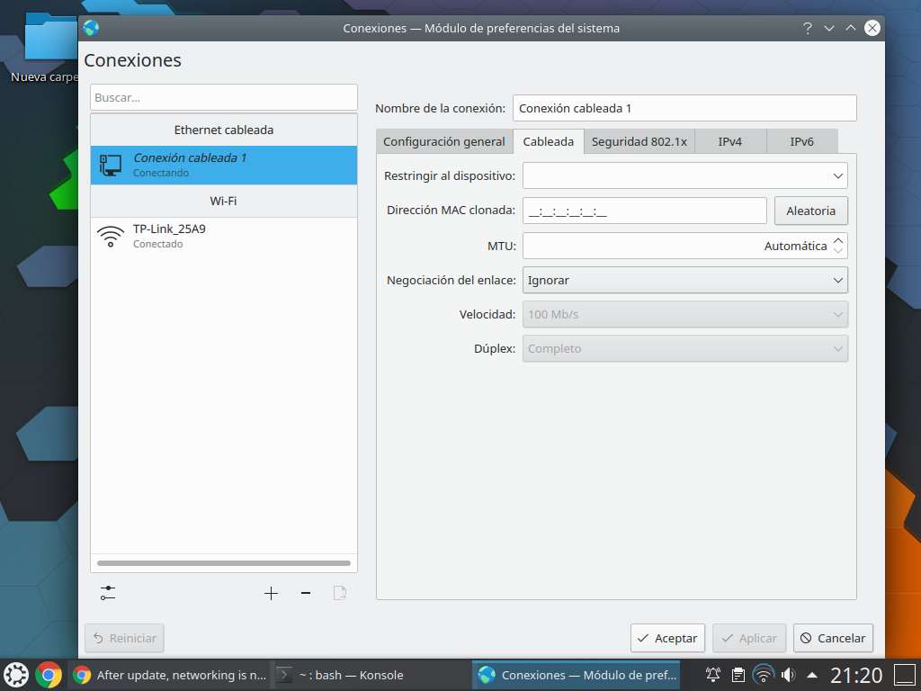Open the network Wi-Fi tray icon
The image size is (921, 691).
click(x=764, y=674)
